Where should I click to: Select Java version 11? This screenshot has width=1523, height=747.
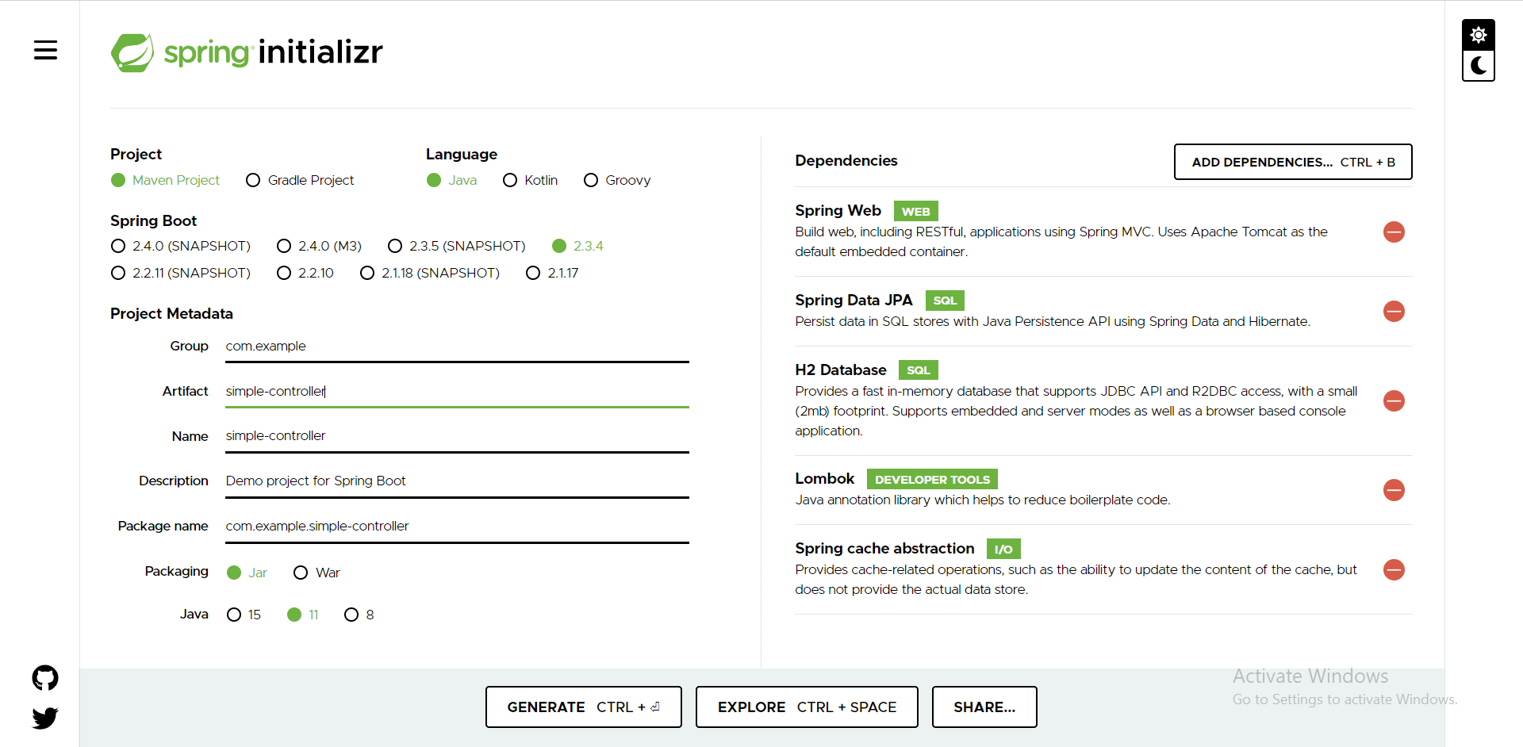303,615
